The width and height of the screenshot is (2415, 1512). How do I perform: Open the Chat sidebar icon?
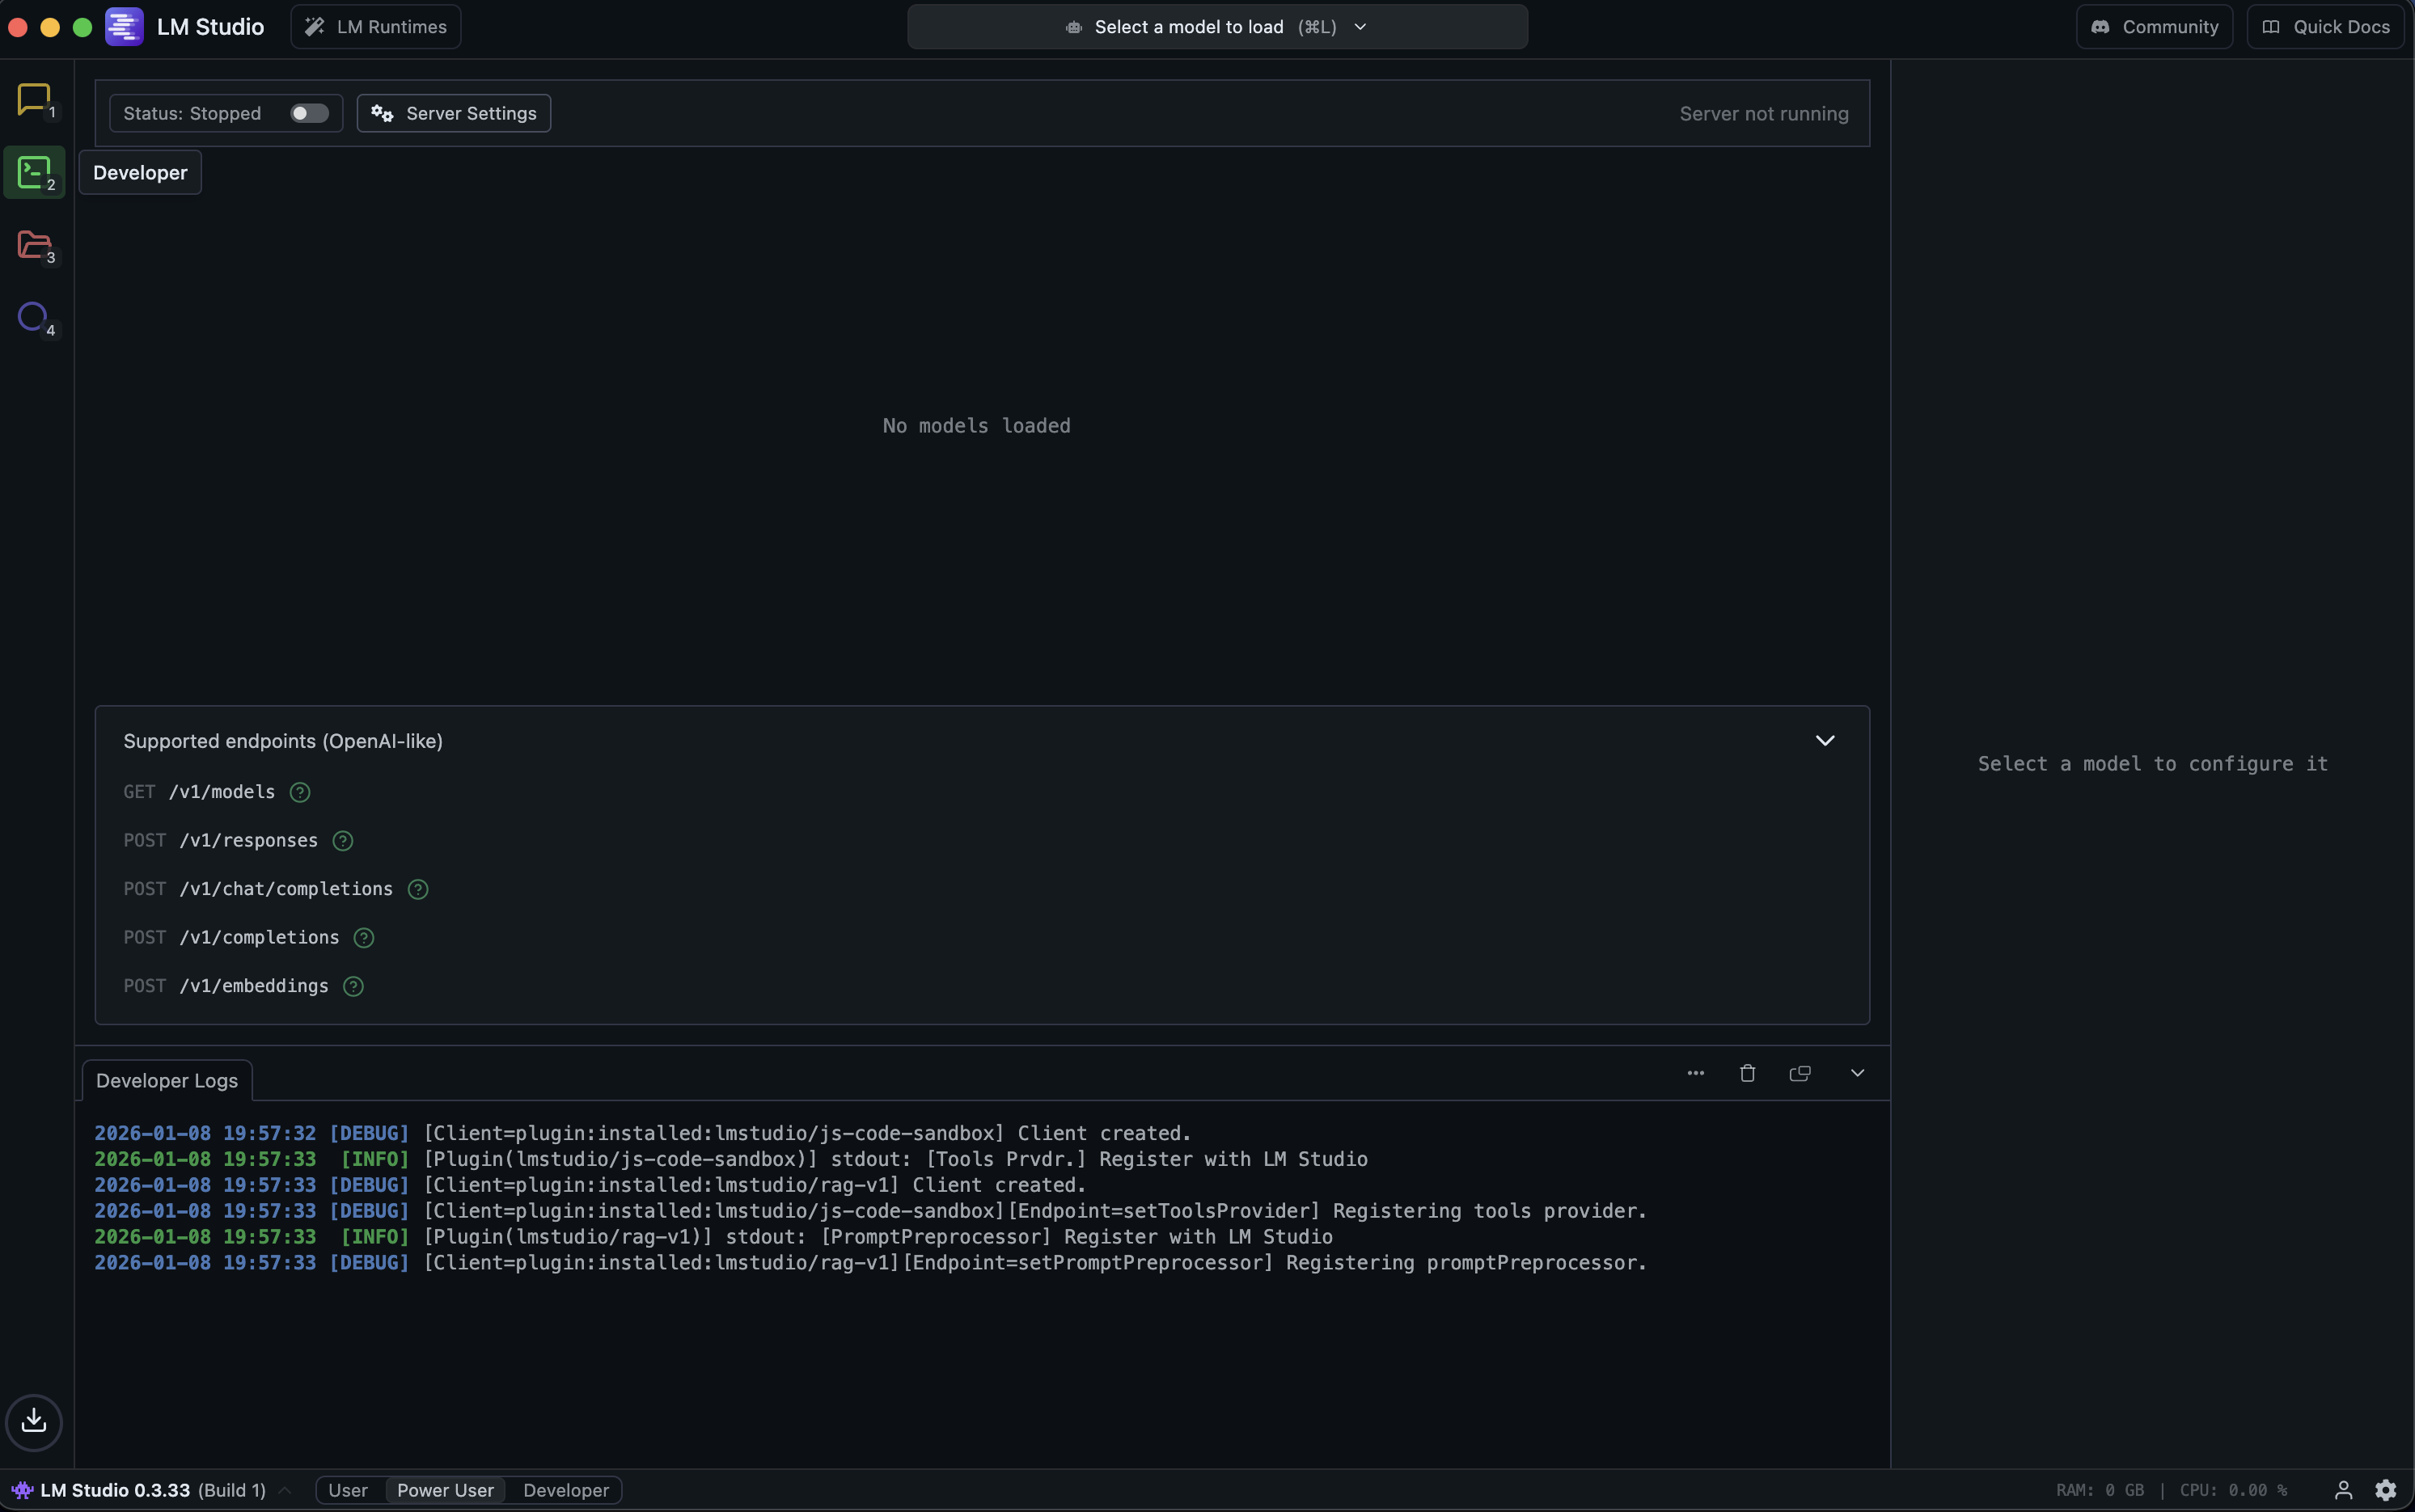coord(34,99)
